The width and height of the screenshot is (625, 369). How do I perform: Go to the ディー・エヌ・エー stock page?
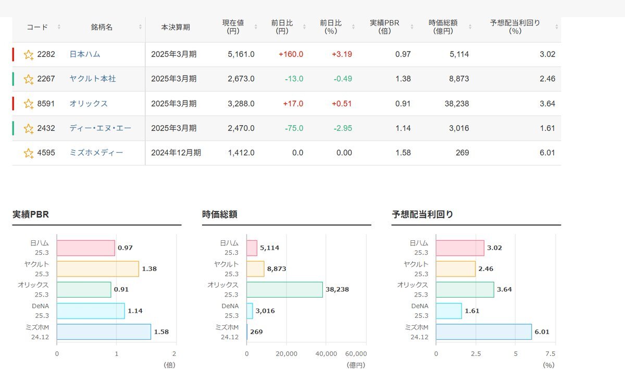coord(101,128)
